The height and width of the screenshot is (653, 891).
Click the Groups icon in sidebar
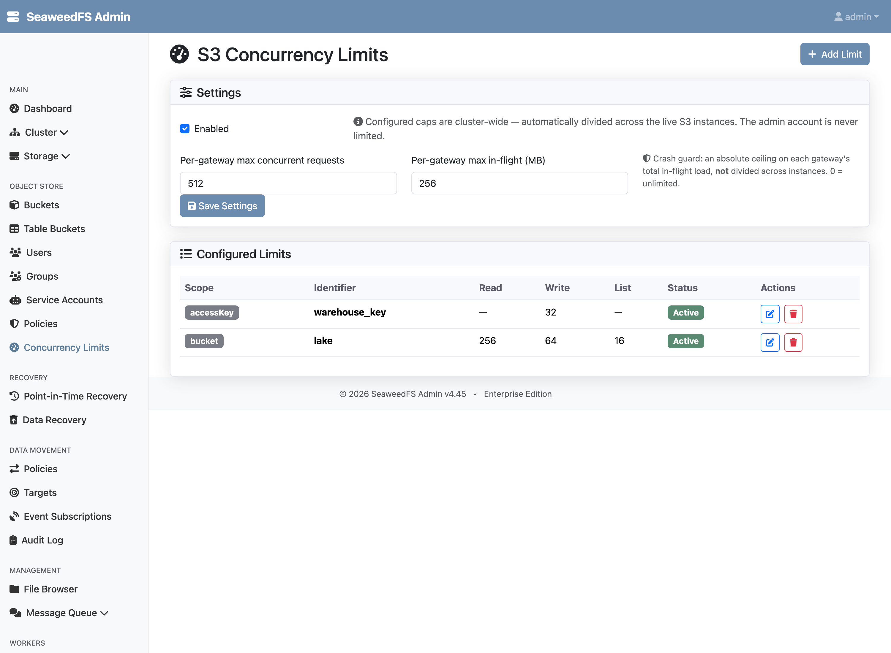coord(15,276)
